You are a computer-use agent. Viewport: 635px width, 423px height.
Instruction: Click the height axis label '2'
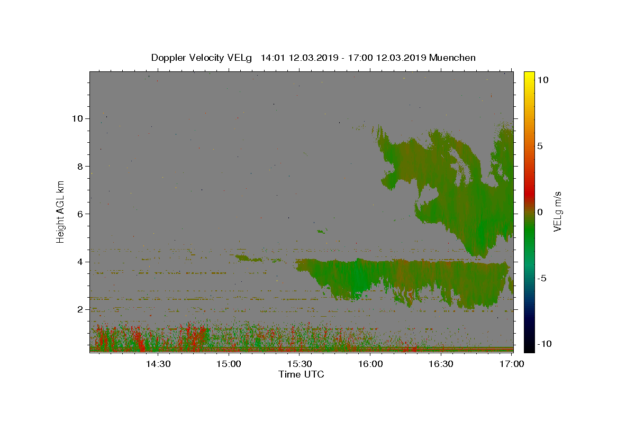tap(80, 309)
